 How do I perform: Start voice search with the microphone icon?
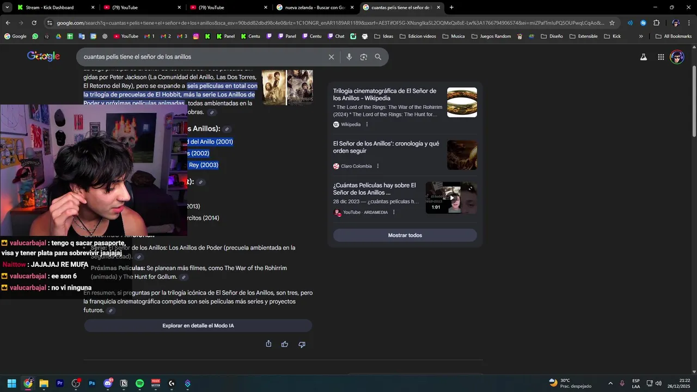(349, 57)
